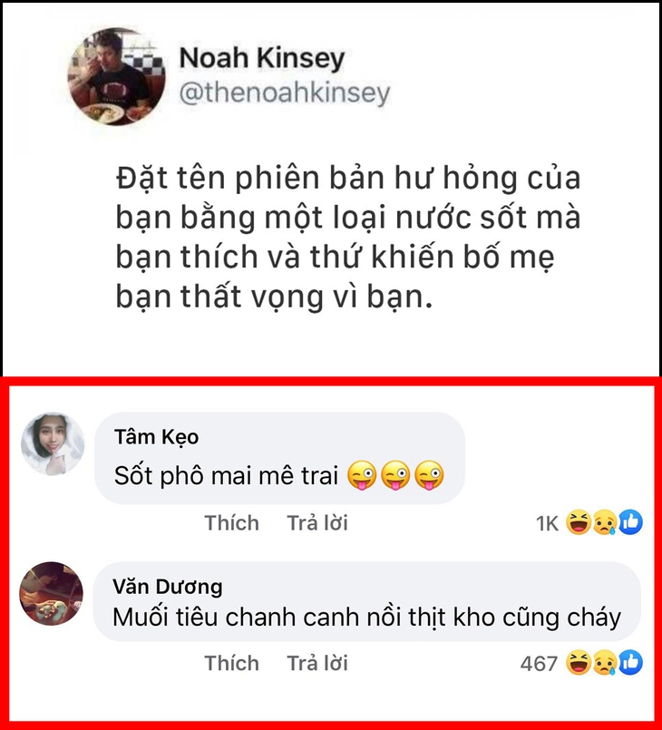This screenshot has height=730, width=662.
Task: Click the Noah Kinsey display name
Action: 262,59
